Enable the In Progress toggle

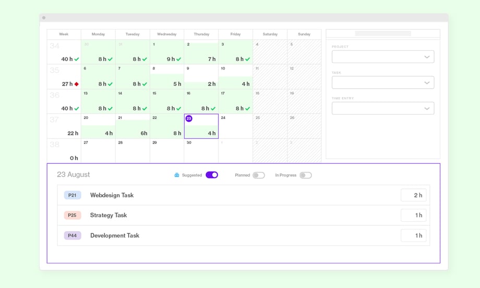pos(306,175)
